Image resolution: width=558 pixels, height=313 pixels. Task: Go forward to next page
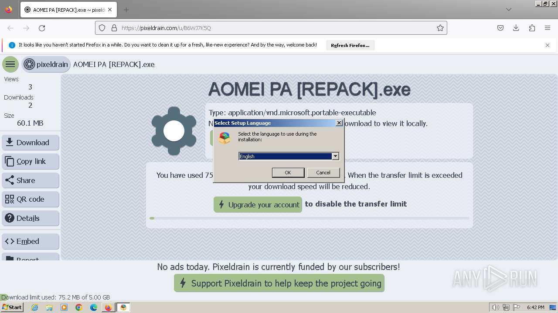tap(26, 28)
